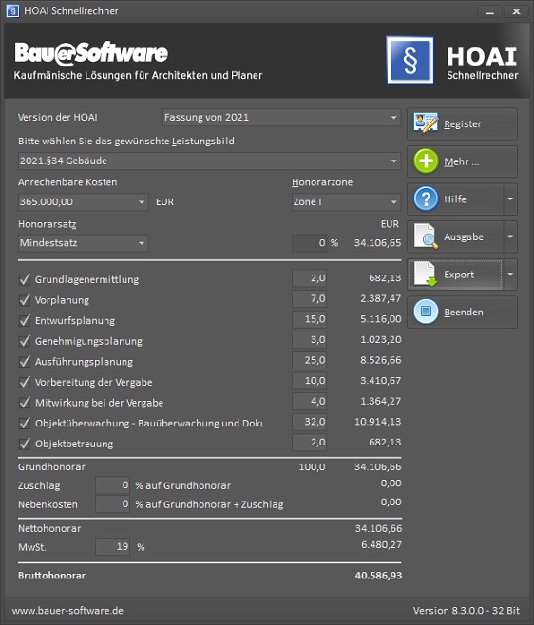Click Objektüberwachung percent field 32,0
The width and height of the screenshot is (534, 625).
(x=309, y=422)
